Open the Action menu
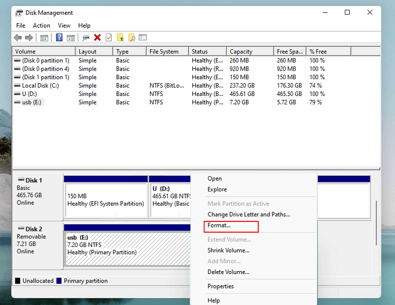This screenshot has height=305, width=395. click(41, 25)
